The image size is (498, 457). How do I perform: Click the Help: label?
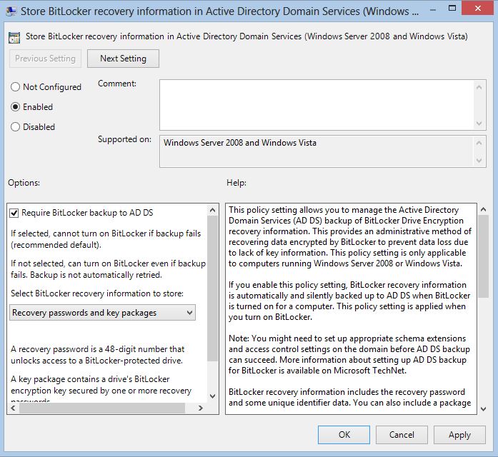(x=236, y=183)
